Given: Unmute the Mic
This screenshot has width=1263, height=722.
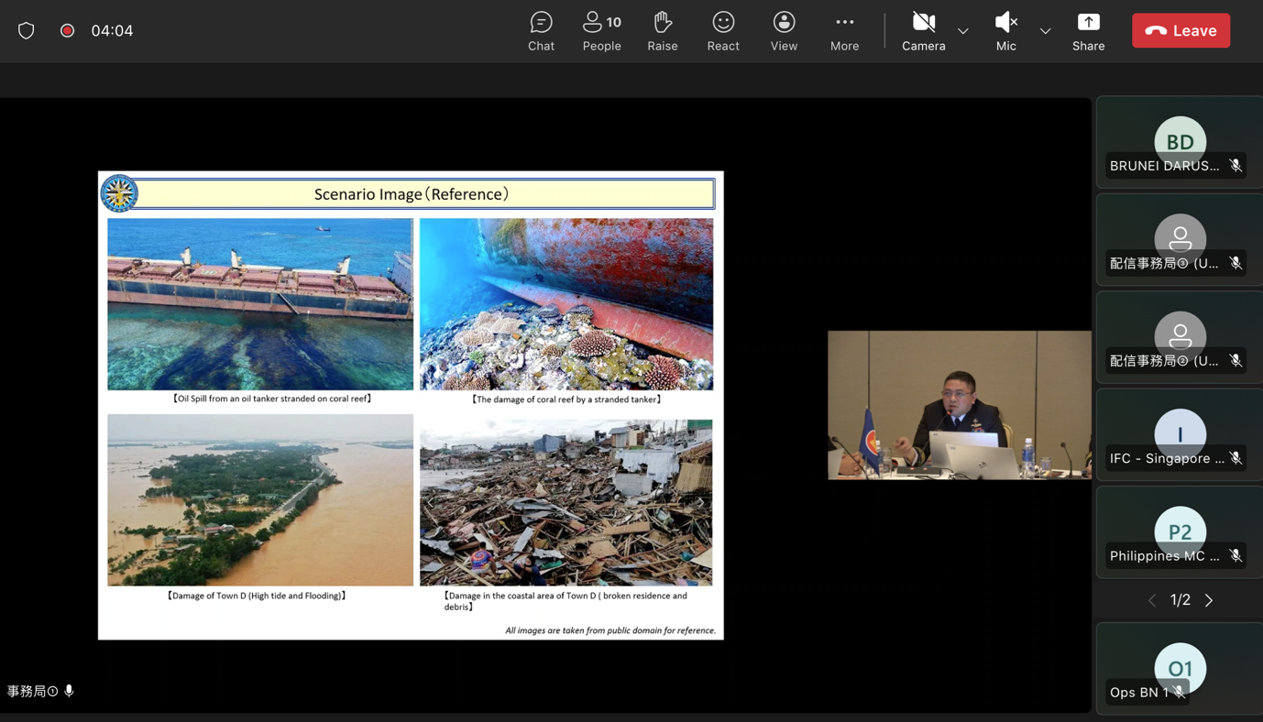Looking at the screenshot, I should [1005, 31].
